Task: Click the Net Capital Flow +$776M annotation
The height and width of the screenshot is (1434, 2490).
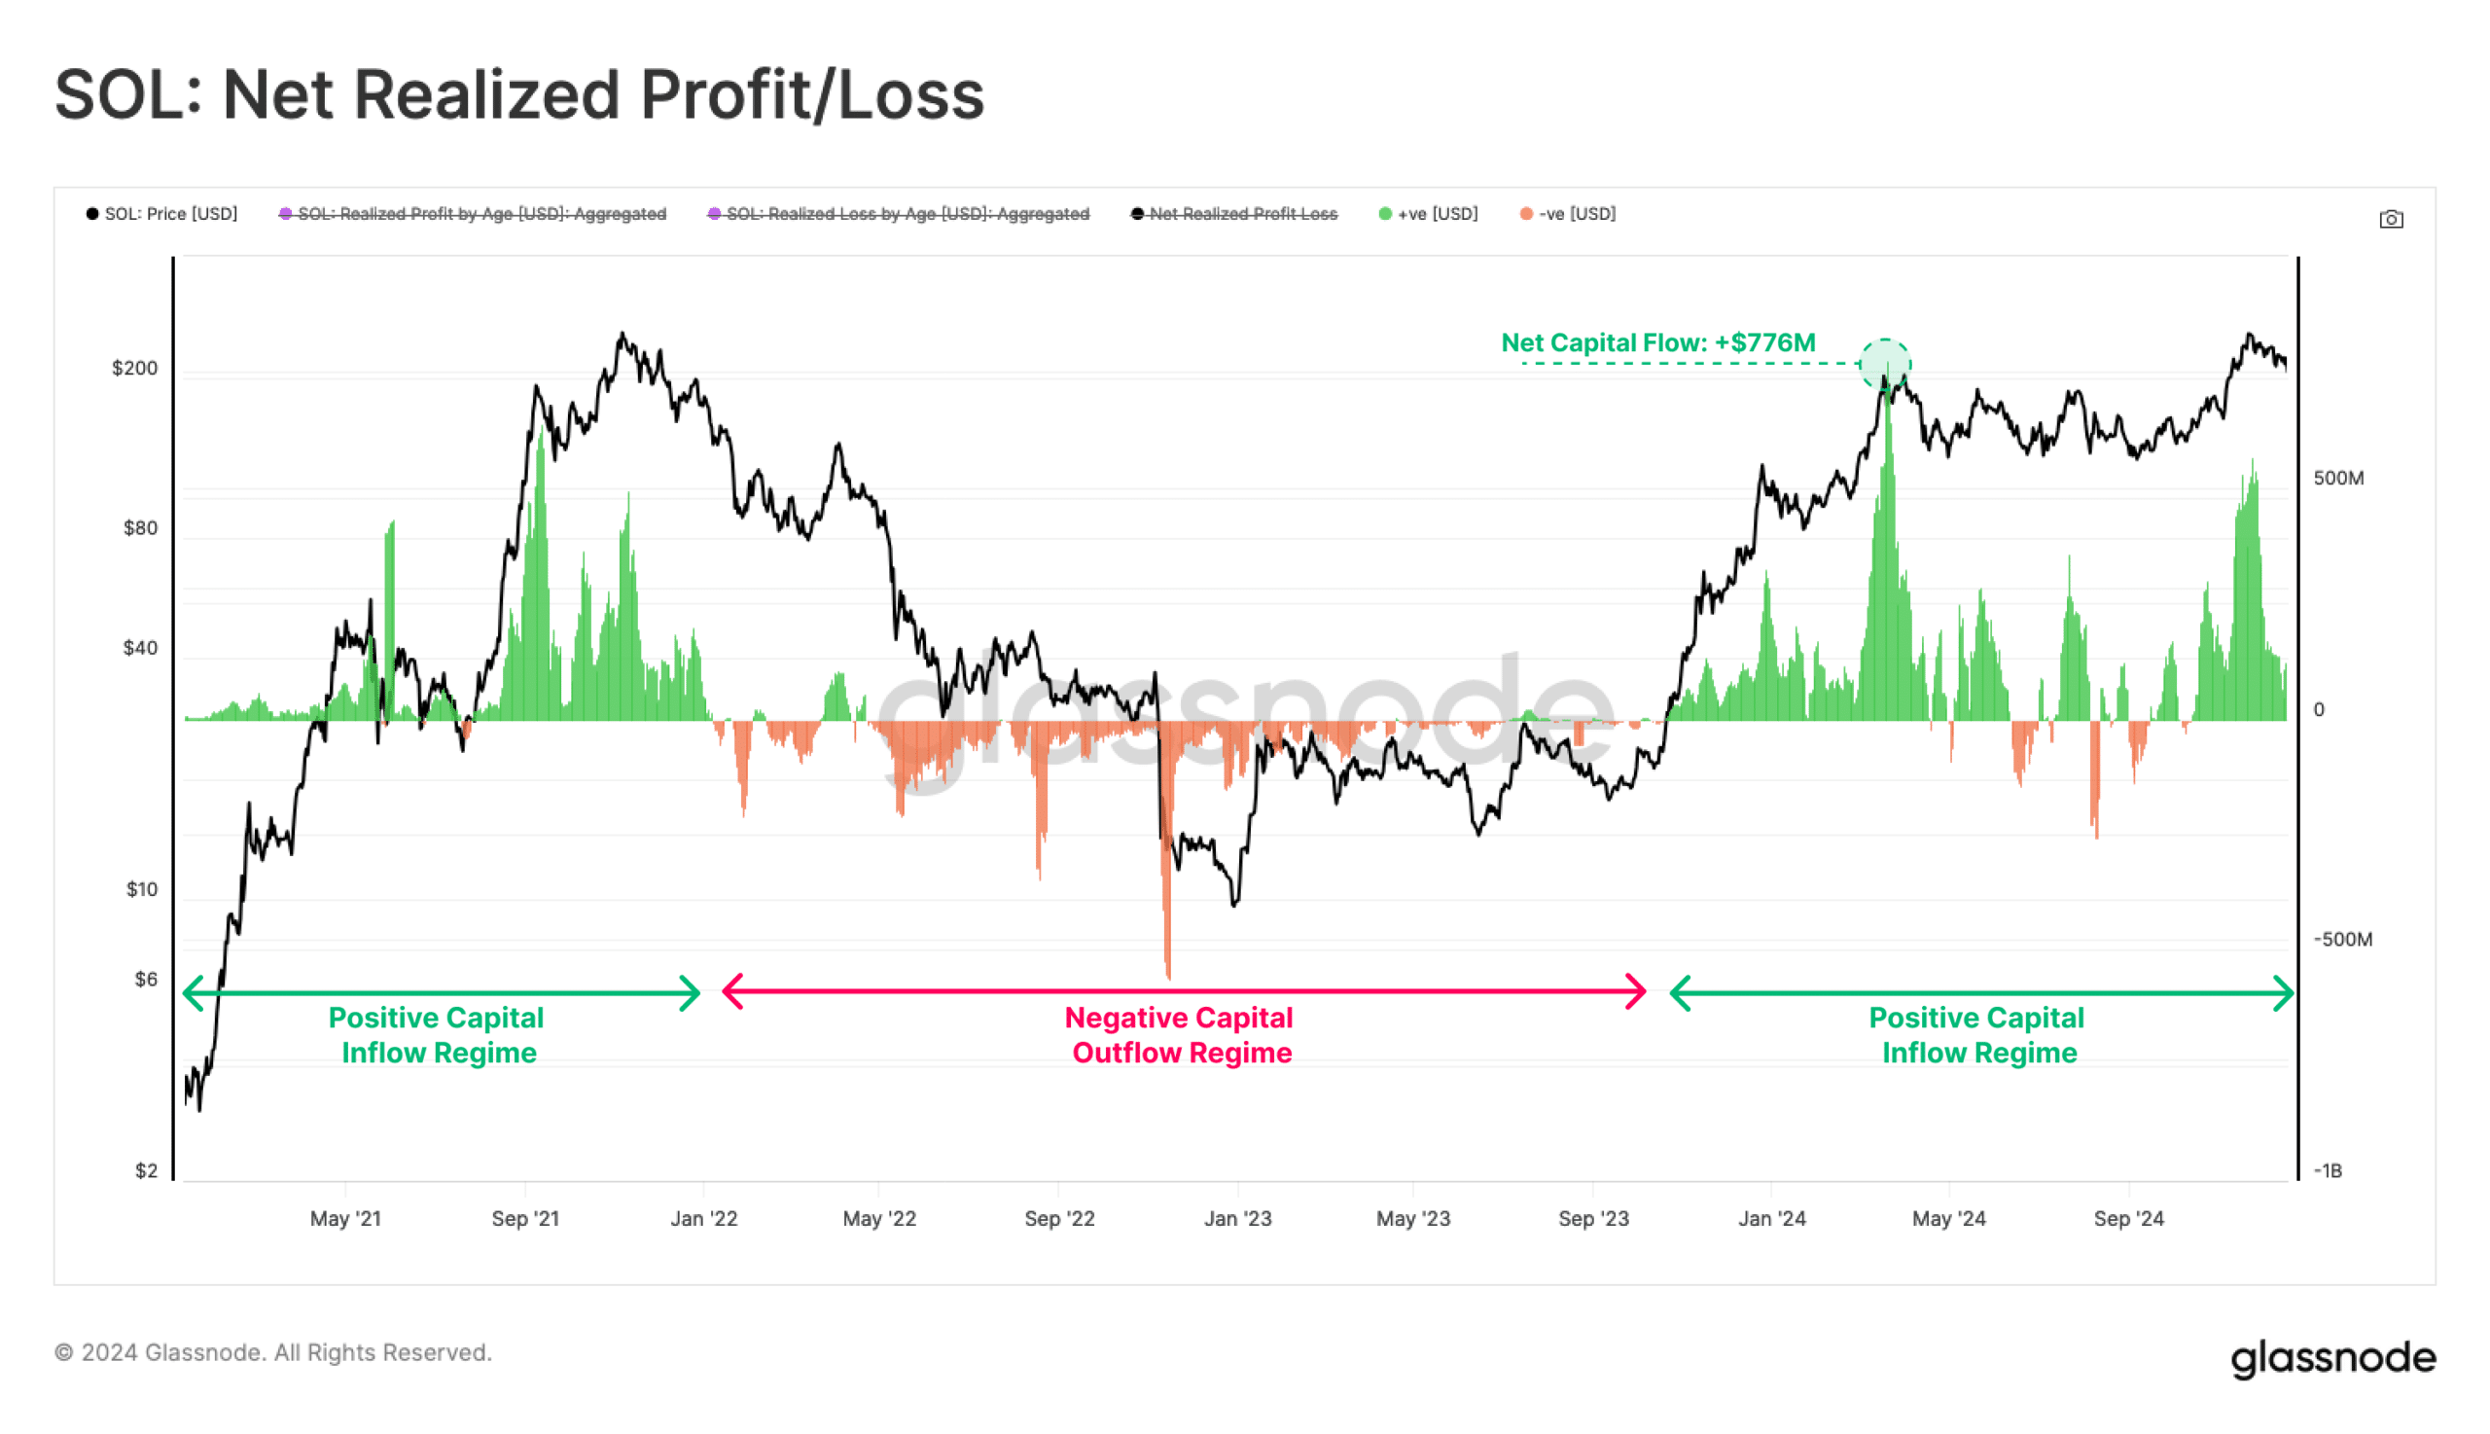Action: (1657, 342)
